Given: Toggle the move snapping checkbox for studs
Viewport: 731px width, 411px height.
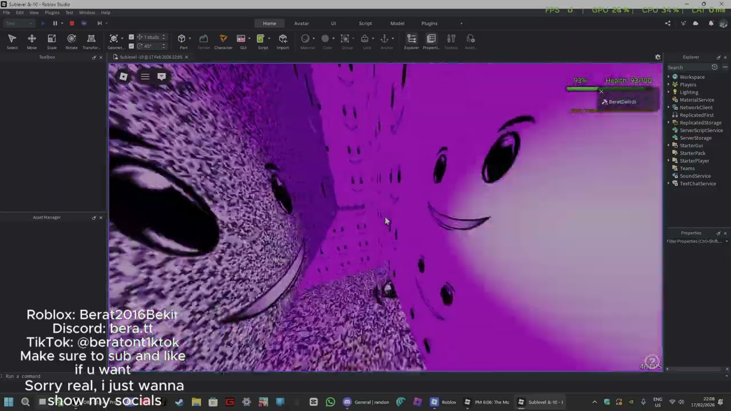Looking at the screenshot, I should (x=131, y=37).
